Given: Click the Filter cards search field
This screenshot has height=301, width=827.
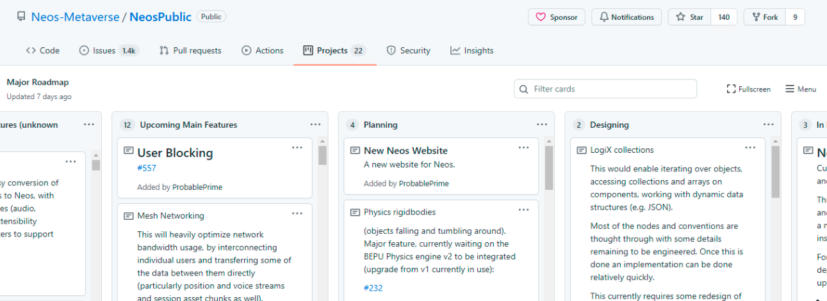Looking at the screenshot, I should (605, 89).
